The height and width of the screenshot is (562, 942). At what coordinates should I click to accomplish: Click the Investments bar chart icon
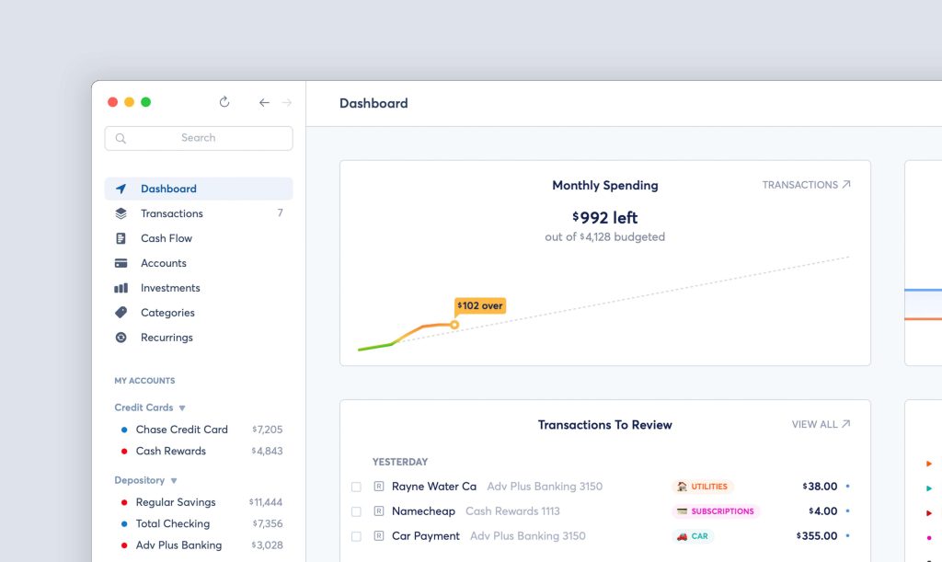[121, 288]
